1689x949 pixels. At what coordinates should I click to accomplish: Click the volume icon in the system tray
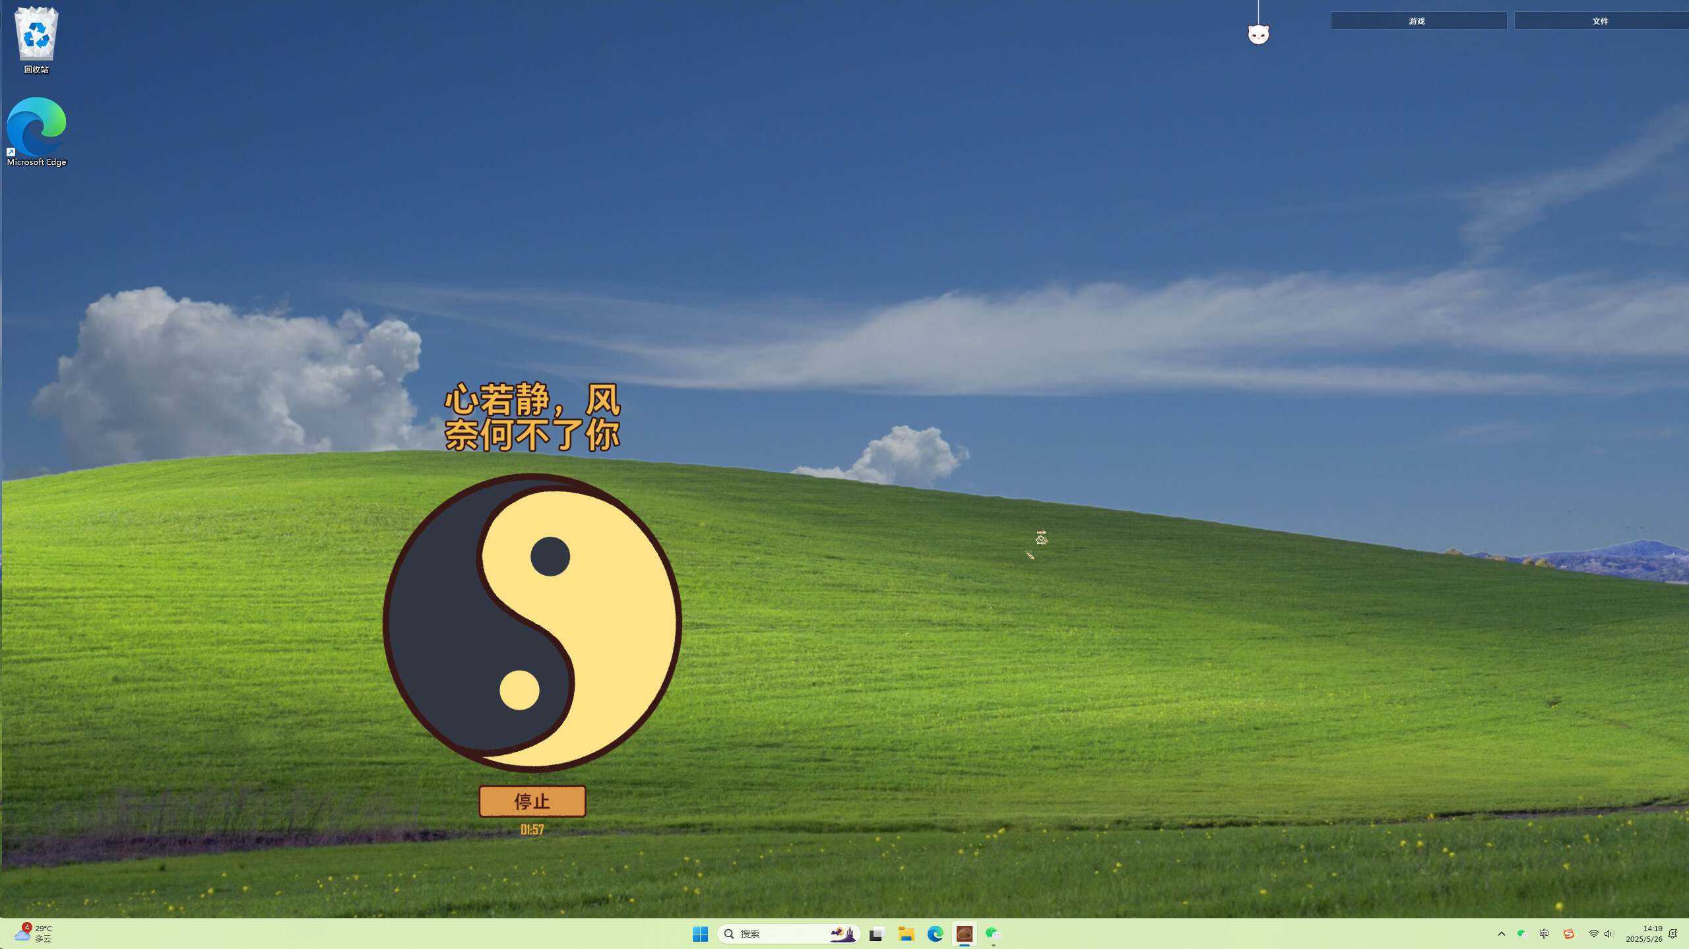click(1609, 934)
